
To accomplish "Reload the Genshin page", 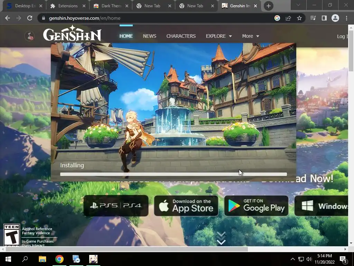I will [30, 18].
